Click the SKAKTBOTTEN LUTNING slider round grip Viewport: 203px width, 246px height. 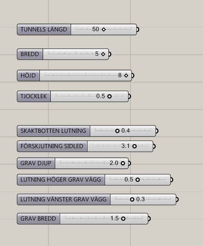point(117,131)
